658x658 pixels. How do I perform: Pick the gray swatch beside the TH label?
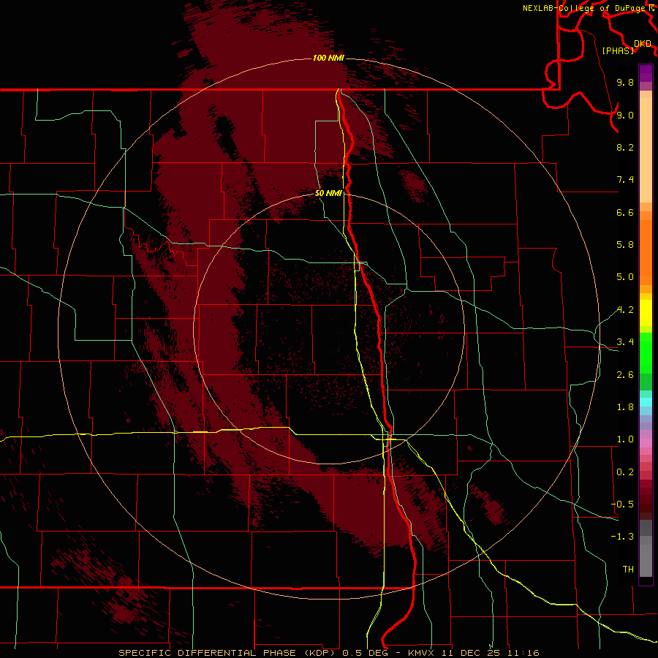point(646,561)
